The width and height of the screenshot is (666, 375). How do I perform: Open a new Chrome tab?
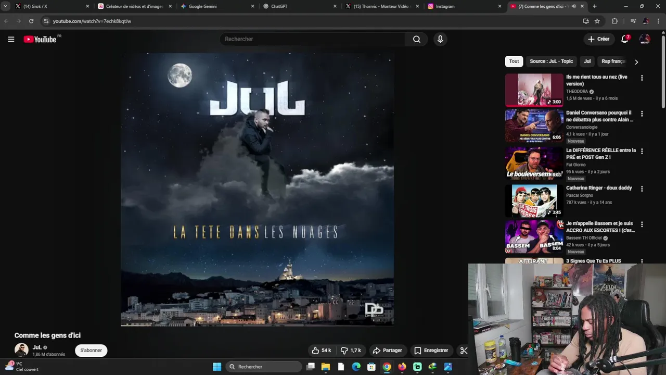[595, 6]
